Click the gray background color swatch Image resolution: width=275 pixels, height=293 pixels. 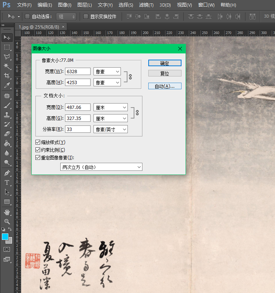tap(10, 241)
